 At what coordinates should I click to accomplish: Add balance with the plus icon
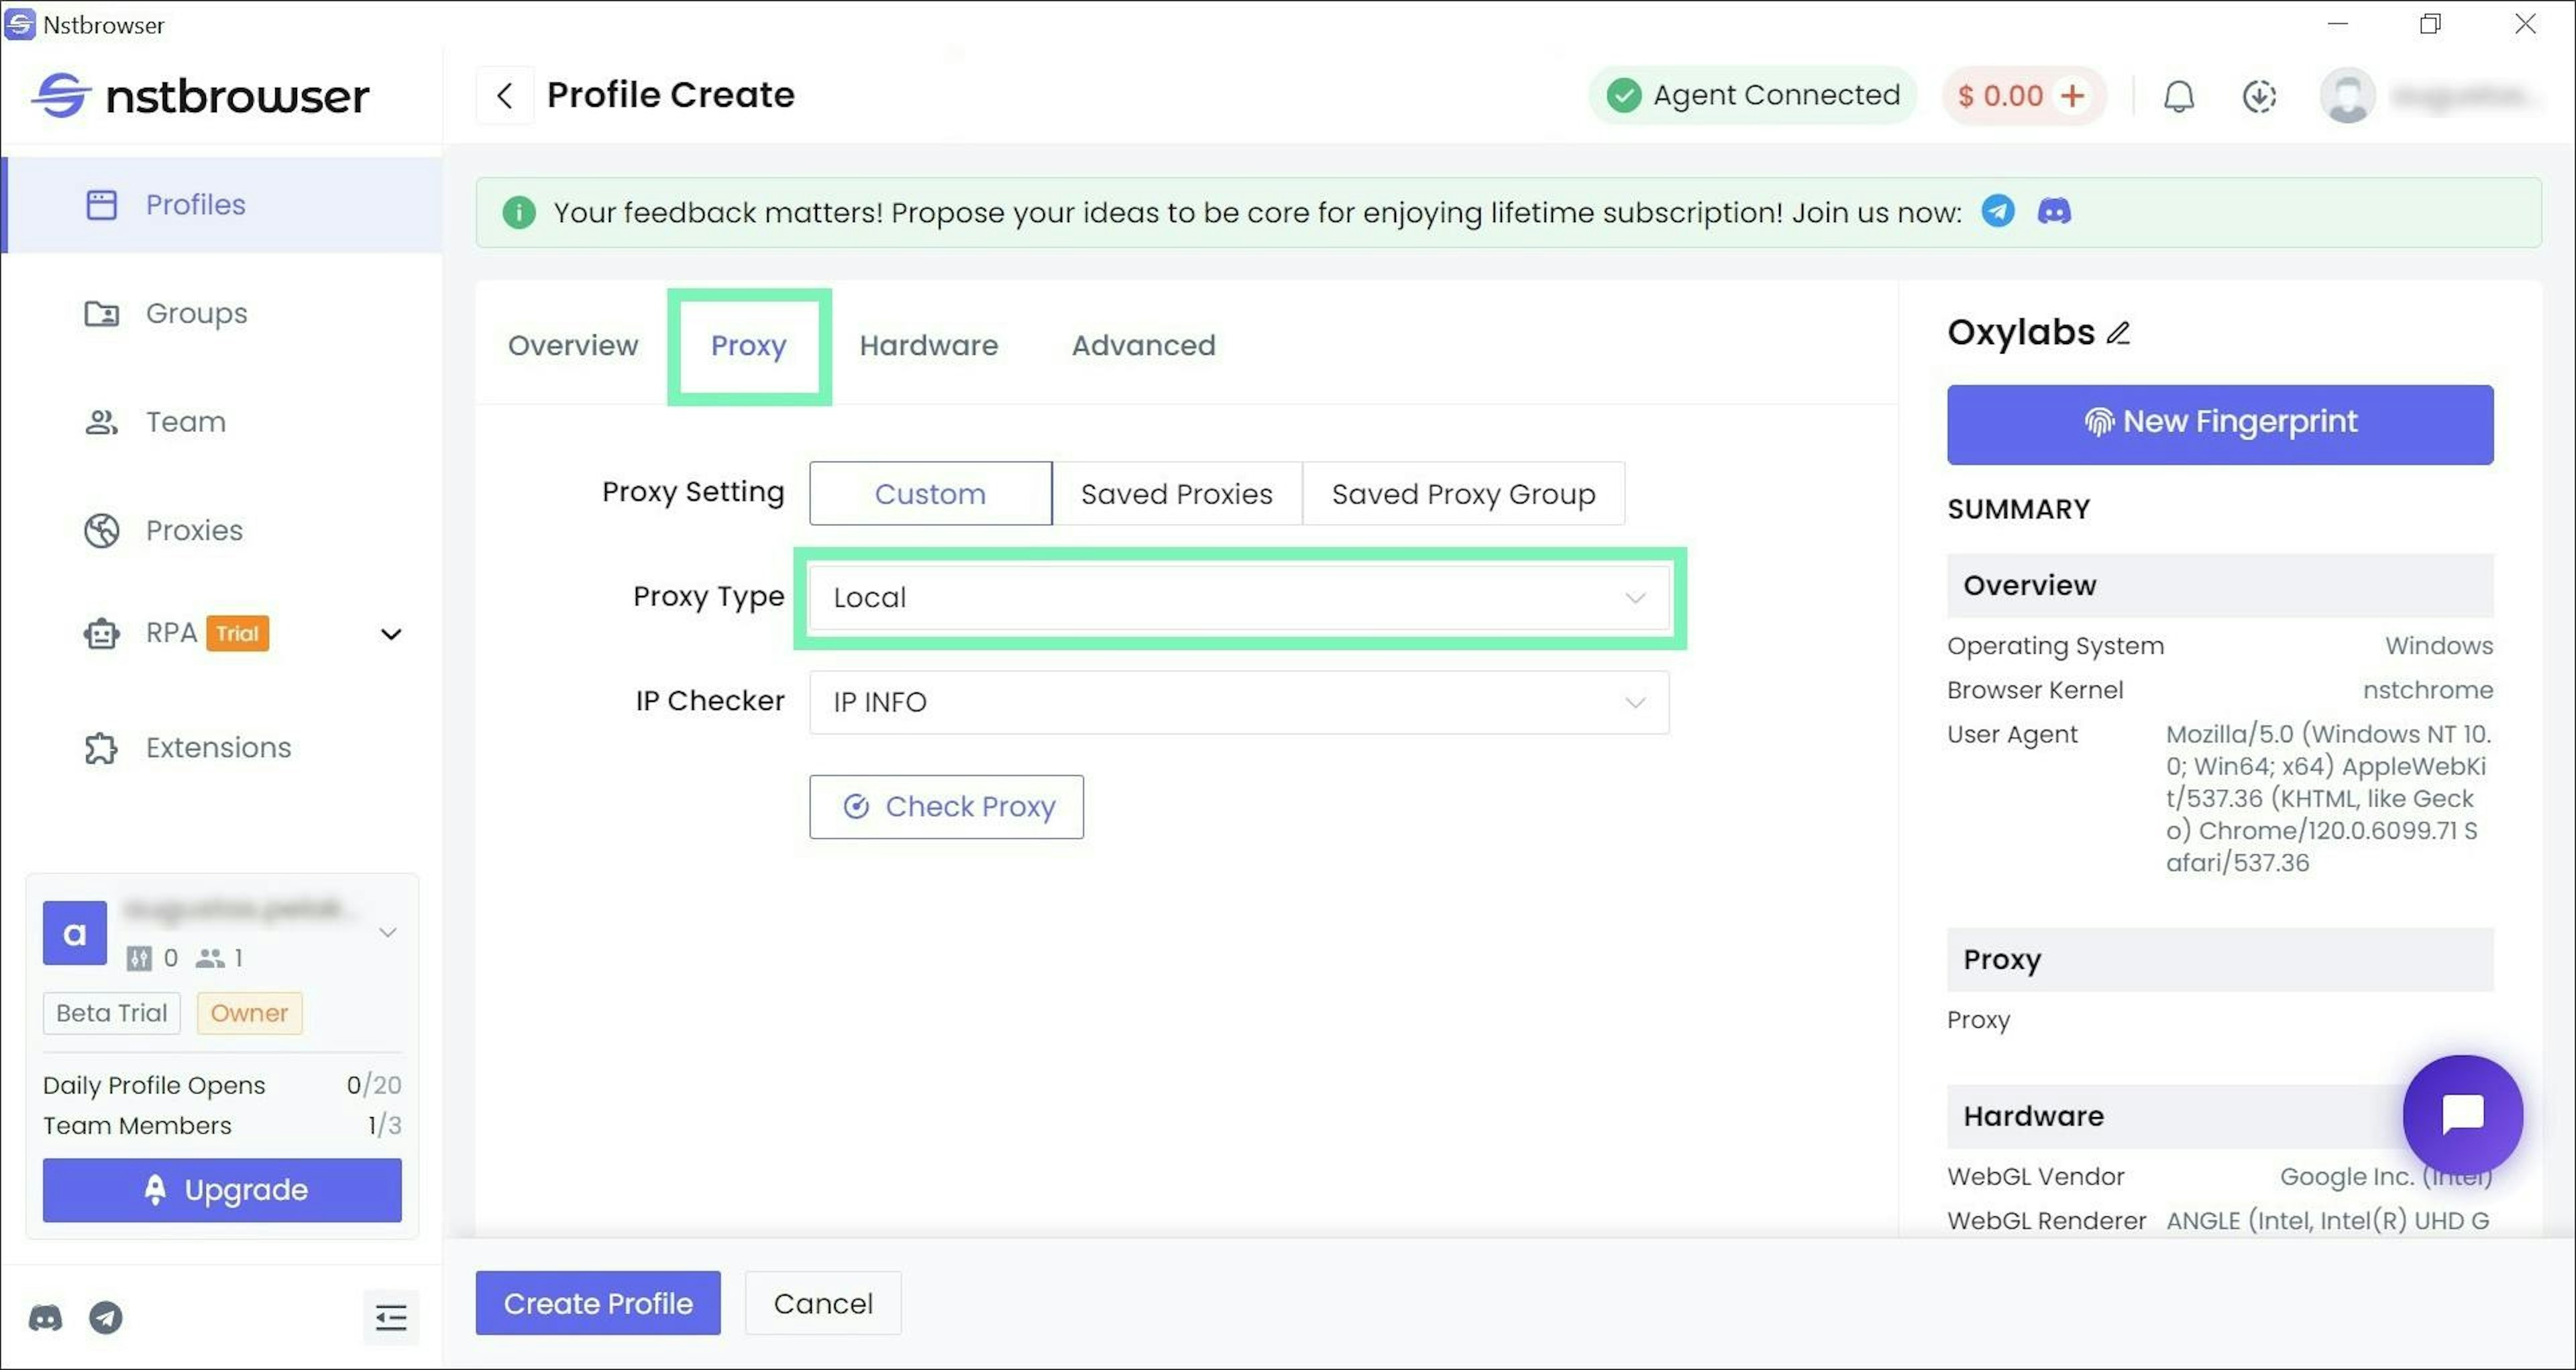[x=2073, y=95]
